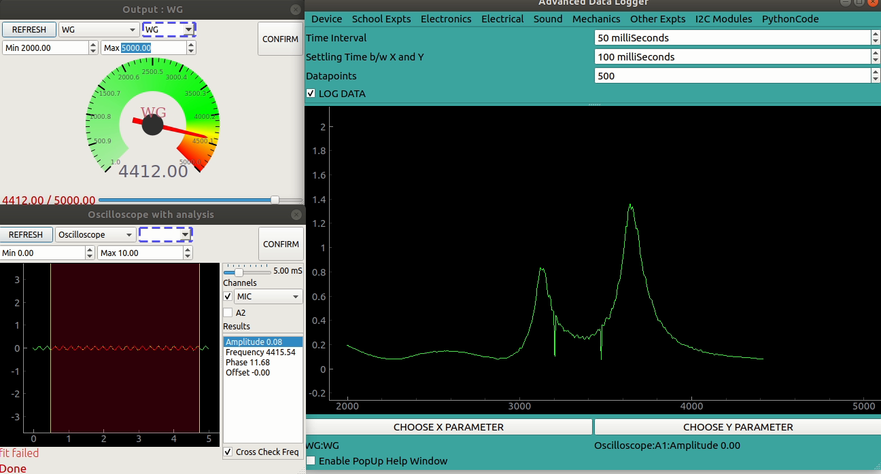Toggle the LOG DATA checkbox
The width and height of the screenshot is (881, 474).
coord(311,94)
